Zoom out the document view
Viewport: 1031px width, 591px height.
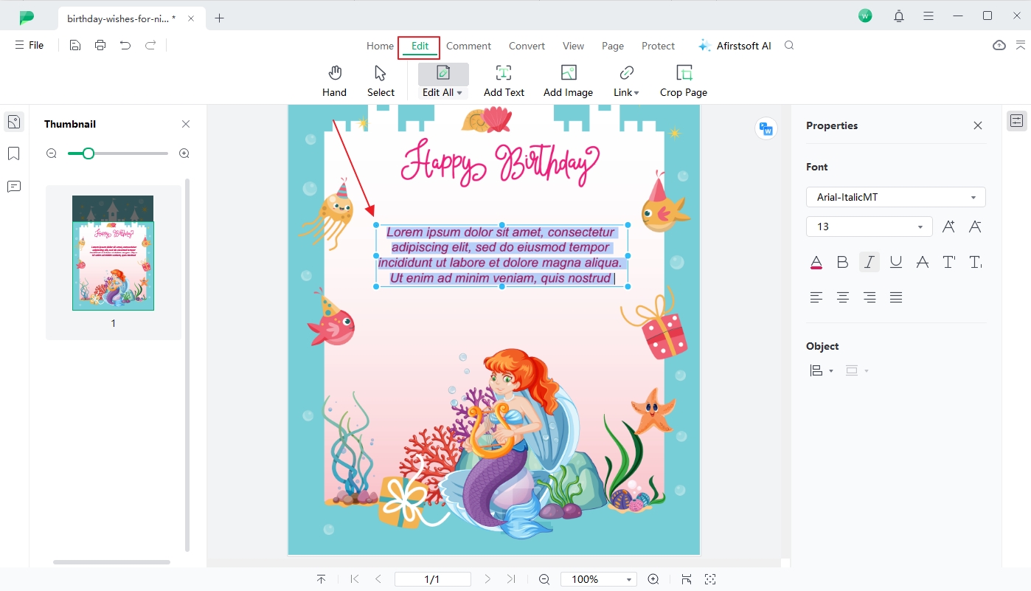click(544, 579)
